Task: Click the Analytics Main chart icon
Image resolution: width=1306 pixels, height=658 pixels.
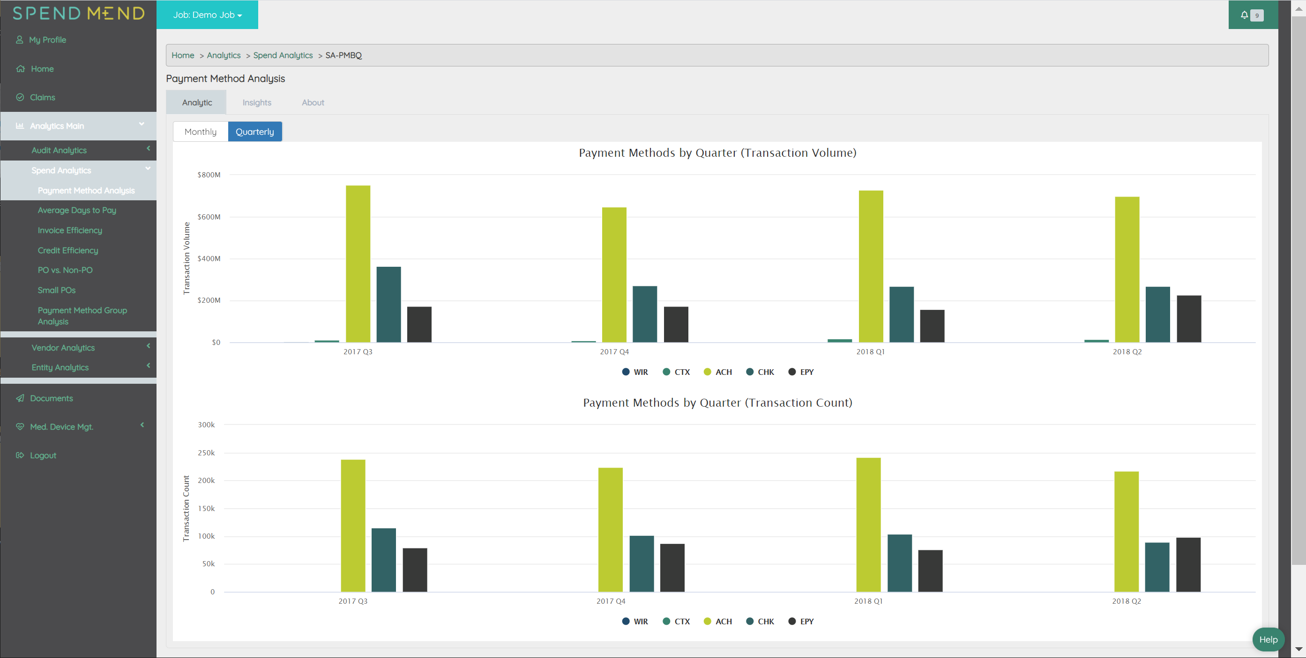Action: (x=20, y=125)
